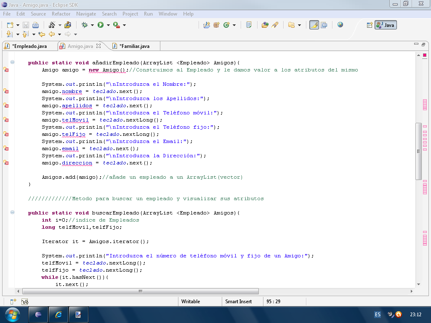Click the New Java Class icon
This screenshot has width=431, height=323.
[x=226, y=25]
